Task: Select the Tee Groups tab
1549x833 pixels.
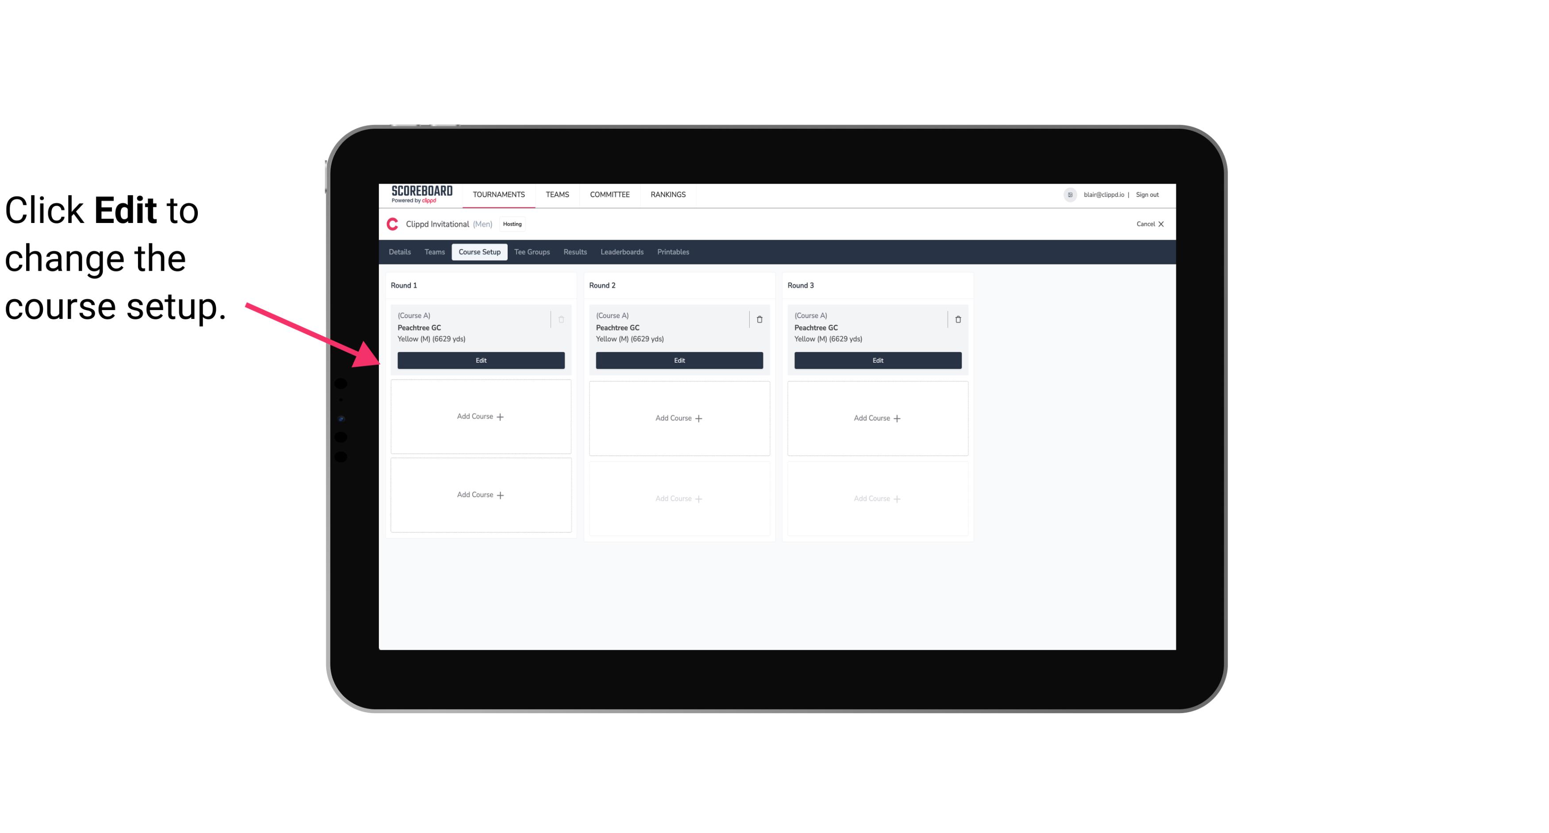Action: click(532, 252)
